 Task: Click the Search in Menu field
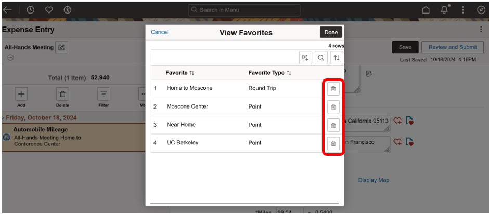coord(244,10)
